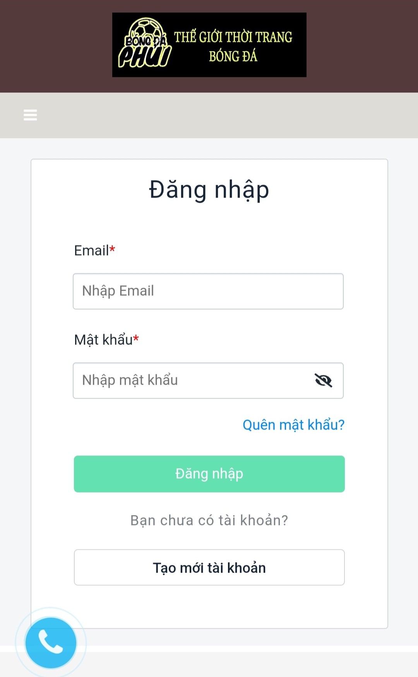Click the red asterisk beside Mật khẩu
Screen dimensions: 418x677
[x=136, y=338]
